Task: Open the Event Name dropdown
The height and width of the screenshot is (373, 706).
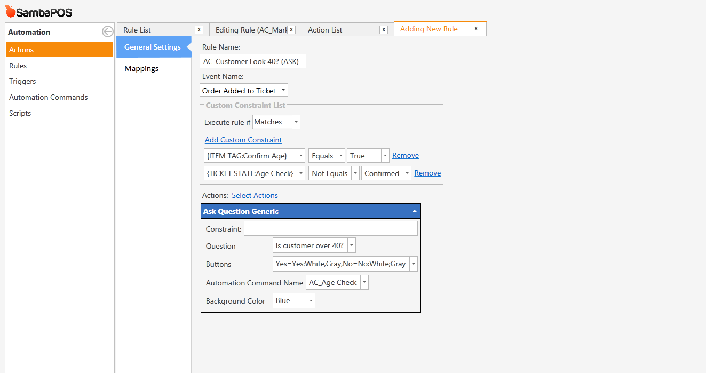Action: click(283, 90)
